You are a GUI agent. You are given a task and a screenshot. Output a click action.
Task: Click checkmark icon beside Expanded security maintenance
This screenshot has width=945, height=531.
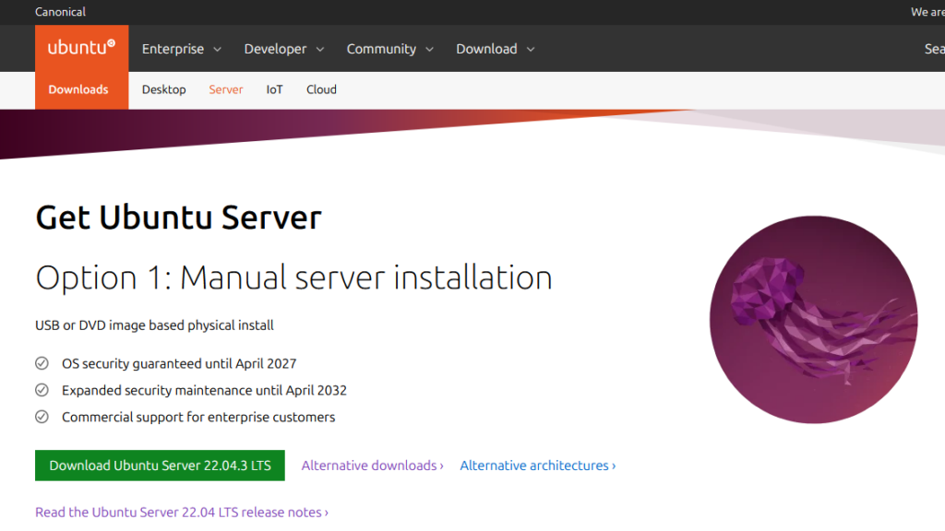42,390
